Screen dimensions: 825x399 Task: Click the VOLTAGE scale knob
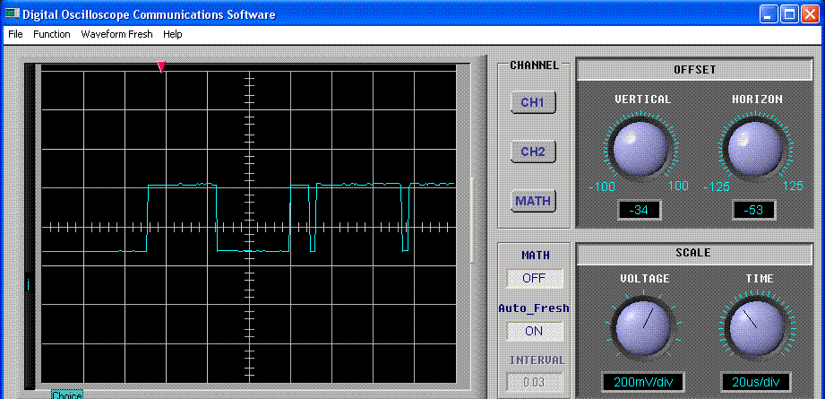pos(641,330)
